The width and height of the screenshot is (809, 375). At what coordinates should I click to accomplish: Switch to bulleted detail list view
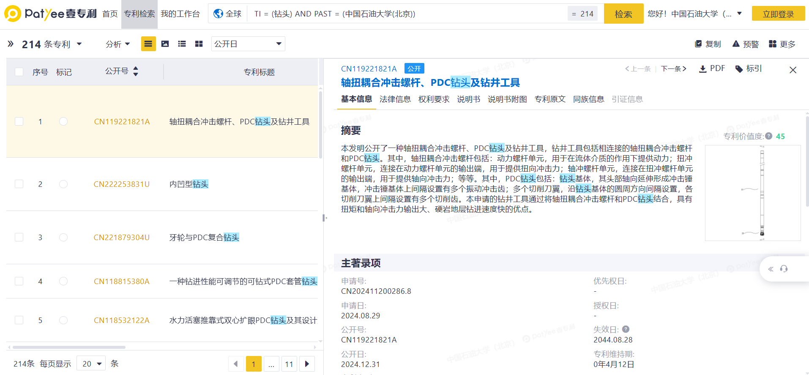pos(182,44)
